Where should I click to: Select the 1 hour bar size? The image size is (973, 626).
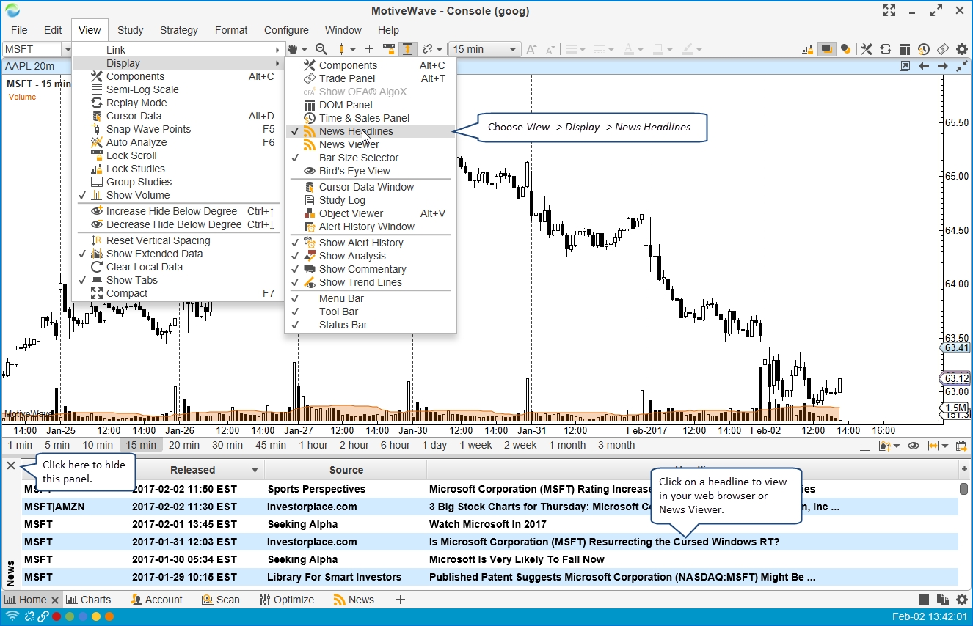point(313,445)
